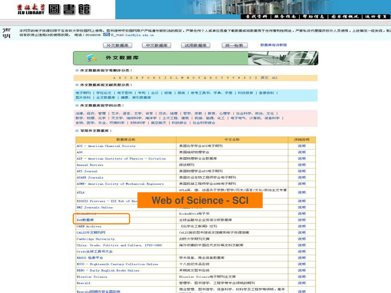Go to 返回首页 in top navigation
The image size is (391, 293).
tap(376, 16)
